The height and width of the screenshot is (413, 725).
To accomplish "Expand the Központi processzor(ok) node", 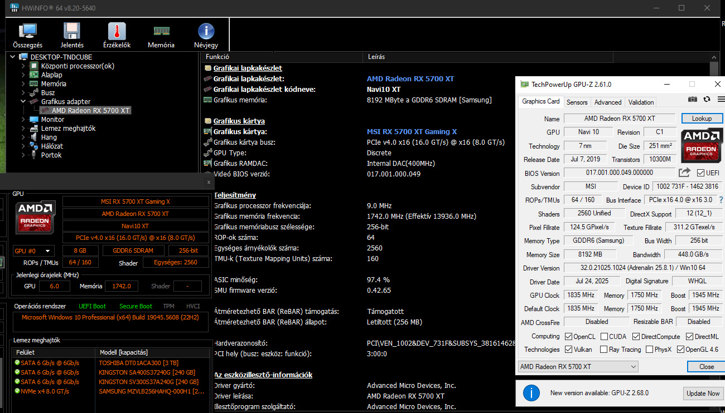I will click(x=23, y=66).
